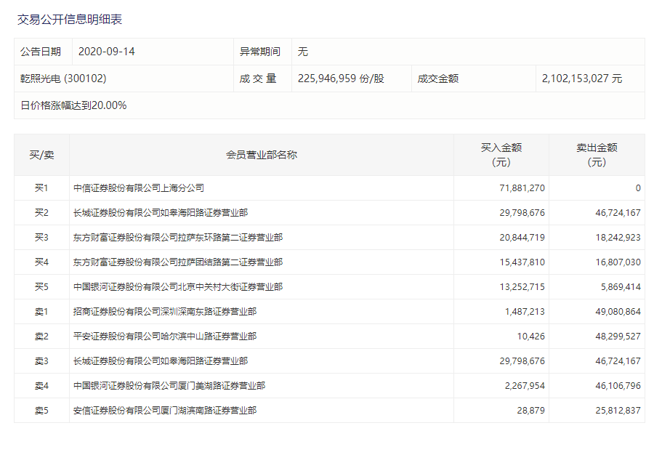
Task: Select 中国银河证券厦门美湖路证券营业部
Action: click(x=169, y=386)
